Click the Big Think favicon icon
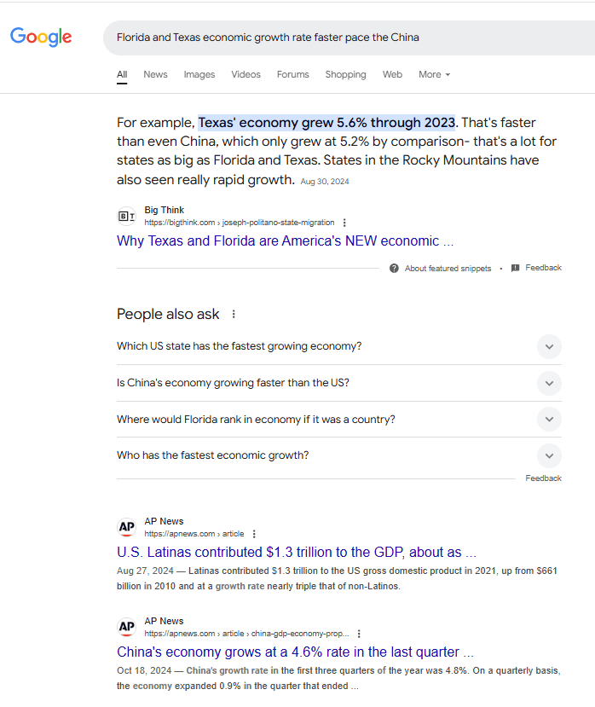The width and height of the screenshot is (595, 707). pos(127,217)
